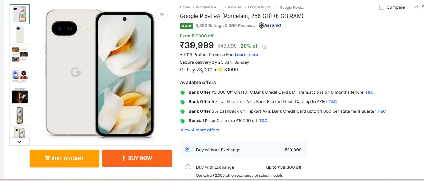Click the price info icon
424x181 pixels.
coord(265,46)
